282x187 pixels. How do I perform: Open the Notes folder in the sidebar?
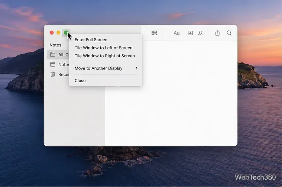(58, 64)
